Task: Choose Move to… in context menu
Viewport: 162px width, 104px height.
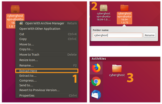Action: point(47,44)
